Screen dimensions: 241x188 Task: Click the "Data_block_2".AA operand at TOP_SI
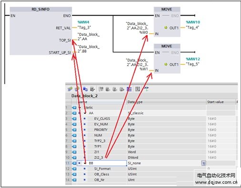tap(89, 37)
